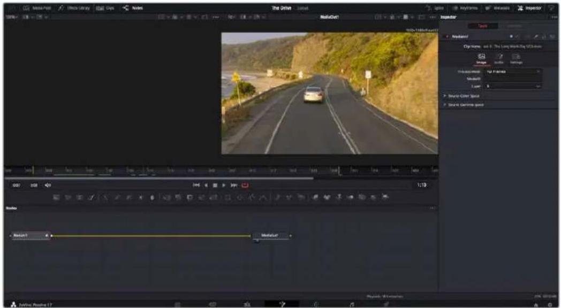Add an Ellipse mask from toolbar

[x=240, y=197]
